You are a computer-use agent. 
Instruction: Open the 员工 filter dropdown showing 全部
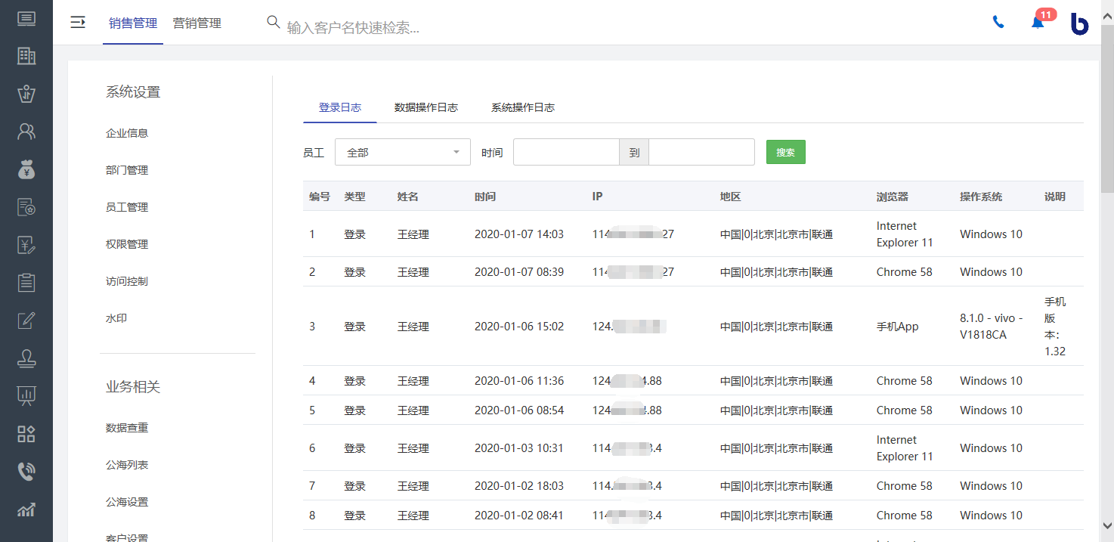pos(402,152)
